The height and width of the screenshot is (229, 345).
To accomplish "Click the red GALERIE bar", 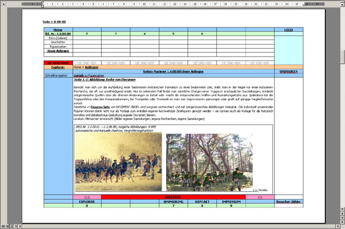I will 174,197.
